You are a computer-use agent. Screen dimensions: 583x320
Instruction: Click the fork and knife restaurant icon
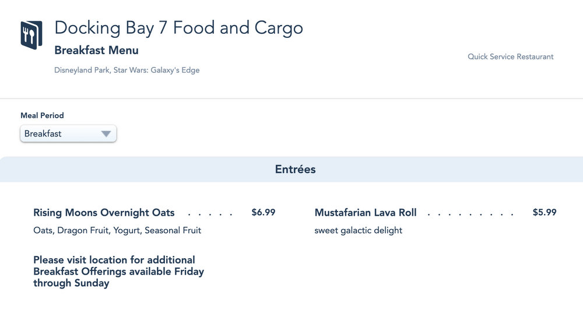pos(31,35)
